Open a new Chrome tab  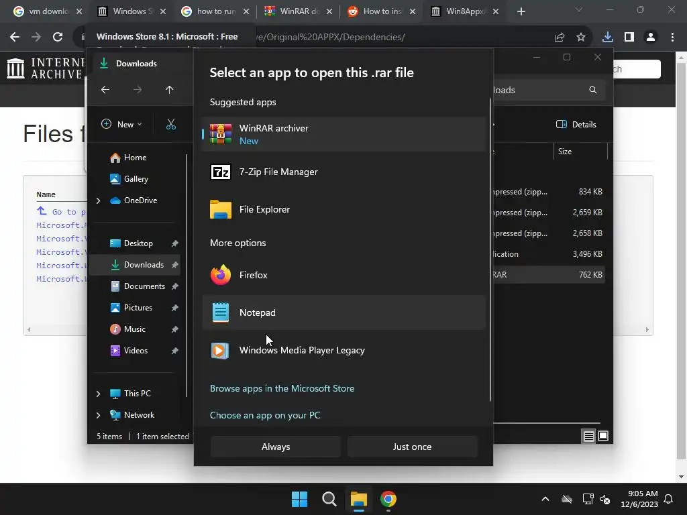coord(521,11)
